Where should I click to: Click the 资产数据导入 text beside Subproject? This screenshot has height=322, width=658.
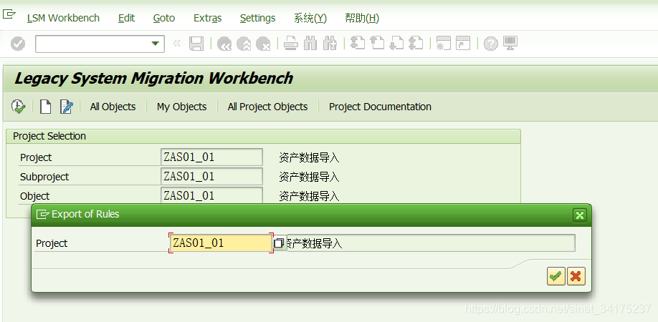tap(309, 177)
